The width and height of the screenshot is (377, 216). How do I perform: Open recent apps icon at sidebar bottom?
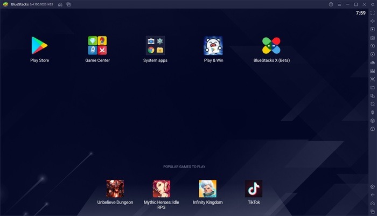click(373, 212)
